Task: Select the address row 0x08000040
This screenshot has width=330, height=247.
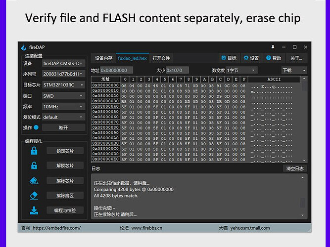Action: [106, 106]
